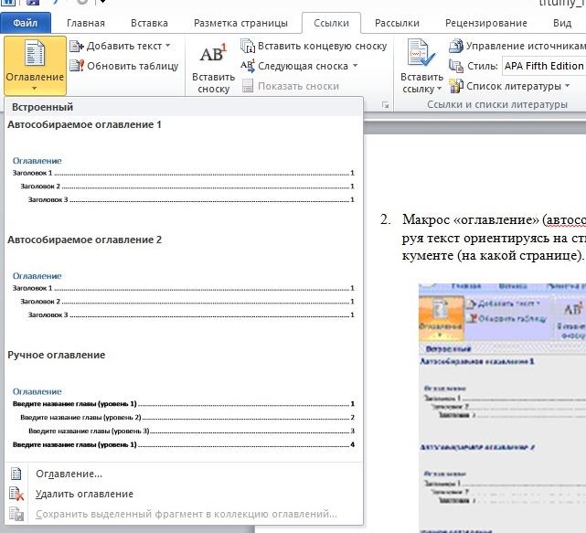Click the Удалить оглавление menu item
Viewport: 586px width, 533px height.
tap(184, 494)
